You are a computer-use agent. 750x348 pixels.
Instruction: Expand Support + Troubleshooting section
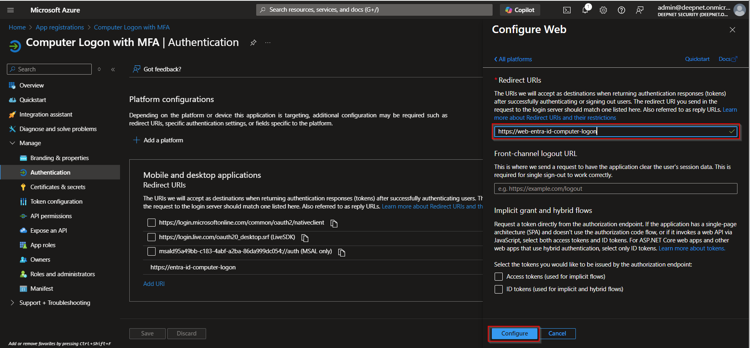(12, 303)
